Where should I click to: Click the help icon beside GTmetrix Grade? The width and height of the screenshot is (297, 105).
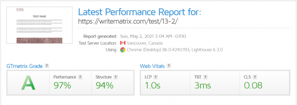(x=47, y=66)
